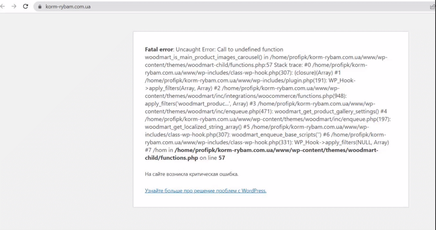View site information via the lock icon
This screenshot has height=230, width=436.
[40, 7]
